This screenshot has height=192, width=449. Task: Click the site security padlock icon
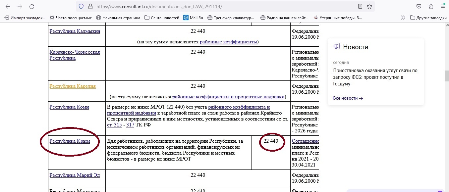pyautogui.click(x=90, y=7)
